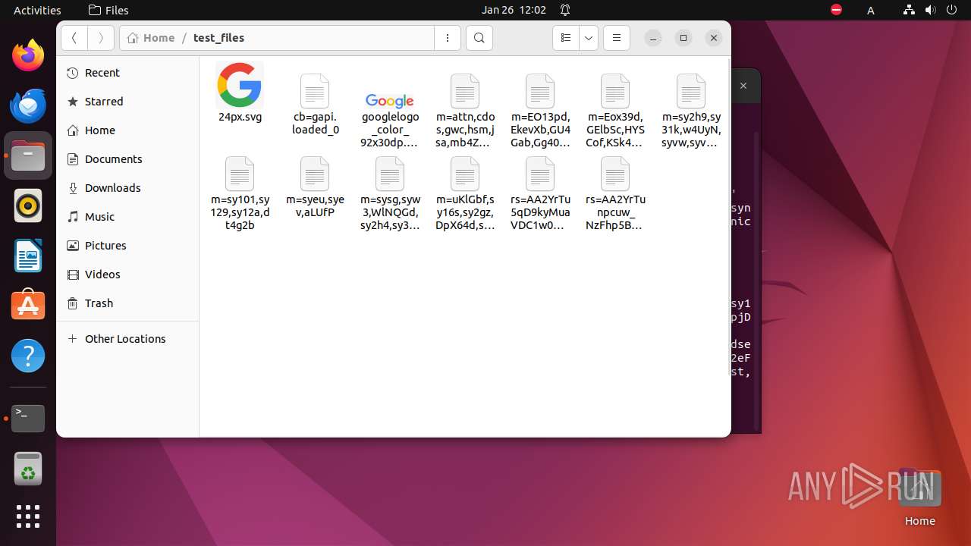971x546 pixels.
Task: Select the m=sy101,sy129 file icon
Action: pyautogui.click(x=240, y=174)
